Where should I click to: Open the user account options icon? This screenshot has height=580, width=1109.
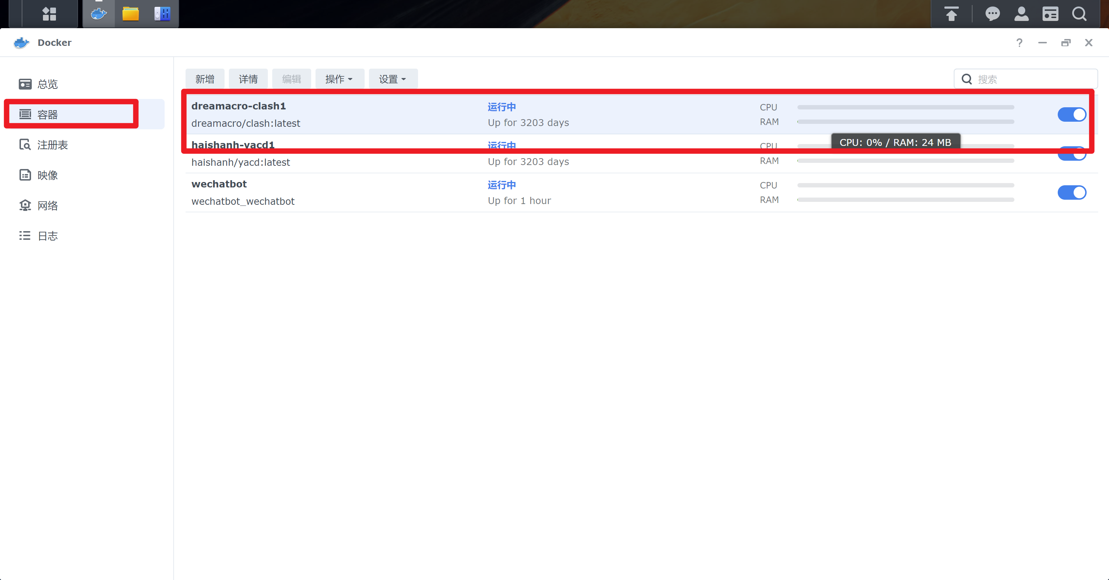click(1021, 14)
